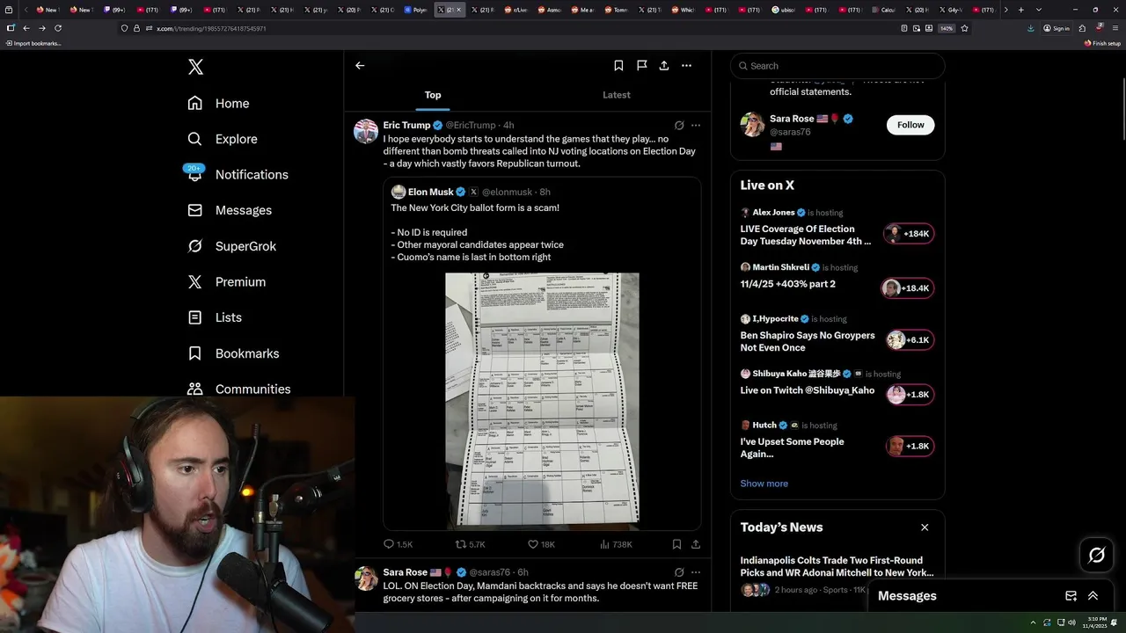Click Firefox browser back button
1126x633 pixels.
click(x=26, y=28)
